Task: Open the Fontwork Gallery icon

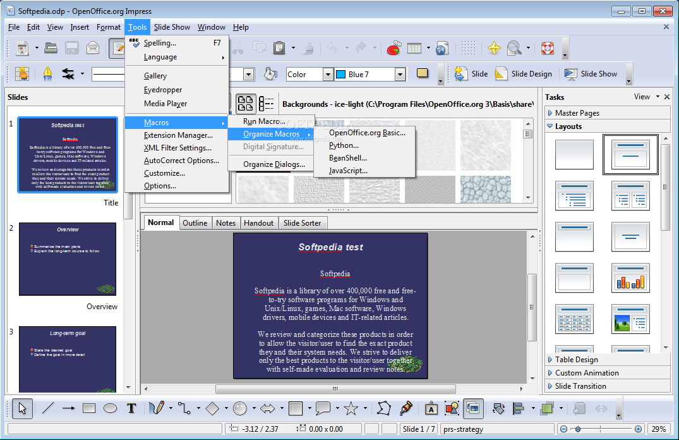Action: coord(431,408)
